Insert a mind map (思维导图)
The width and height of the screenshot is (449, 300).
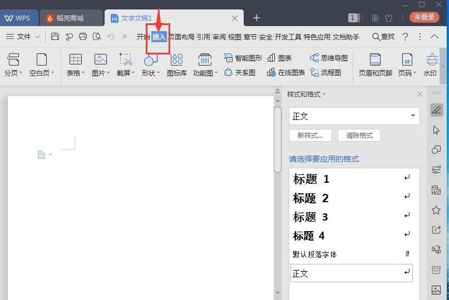[x=329, y=58]
